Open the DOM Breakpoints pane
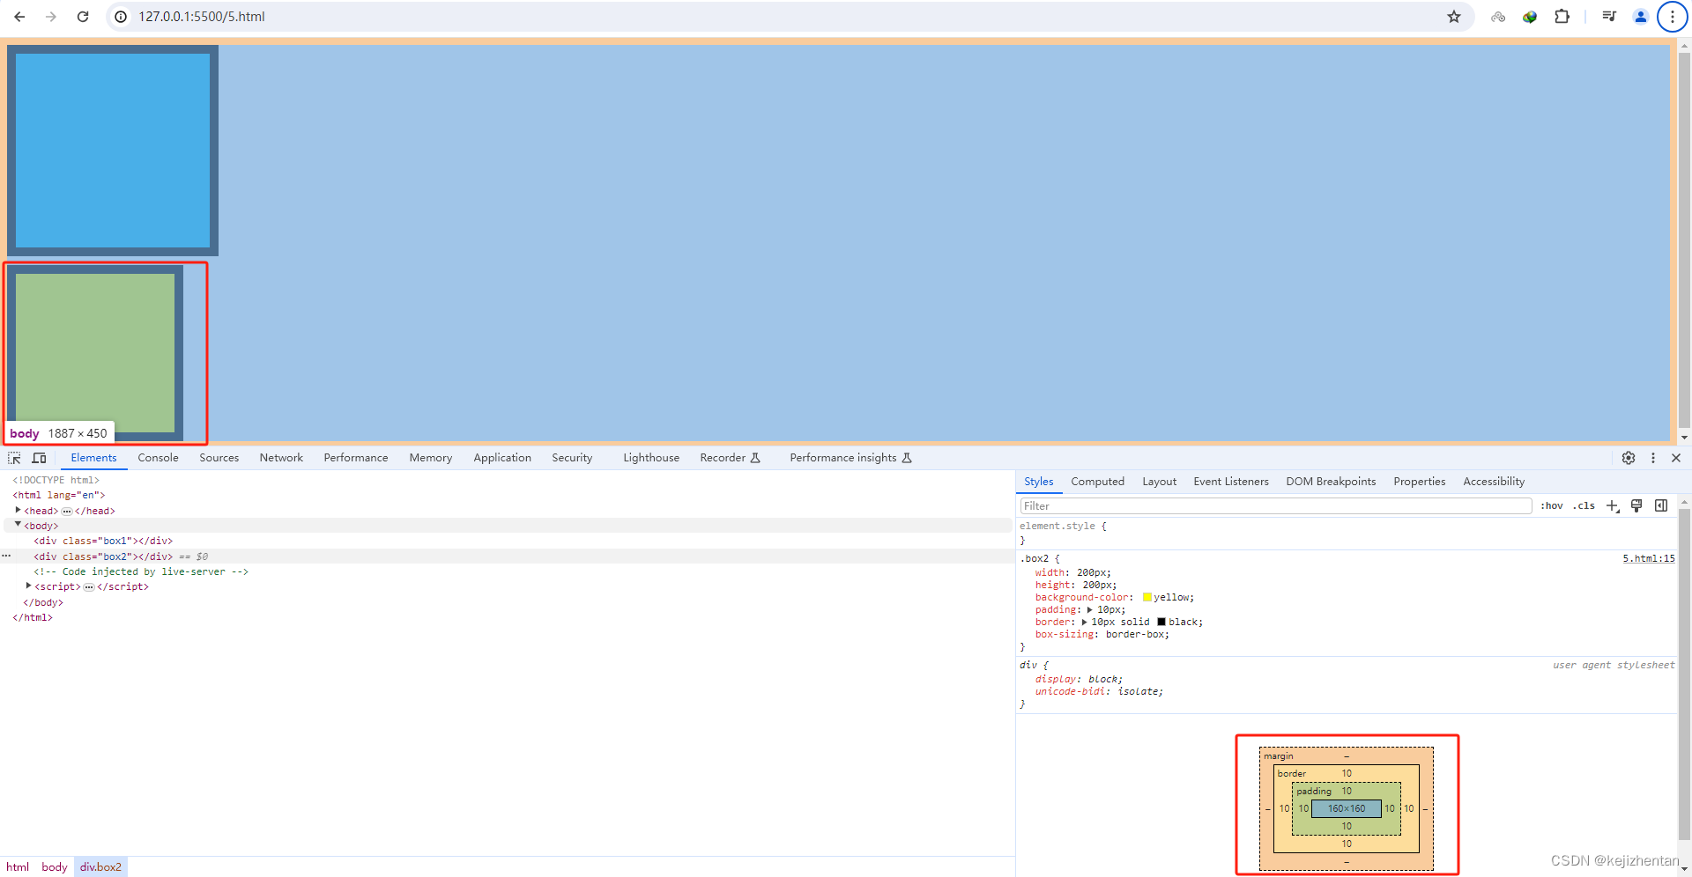1692x877 pixels. pos(1331,482)
